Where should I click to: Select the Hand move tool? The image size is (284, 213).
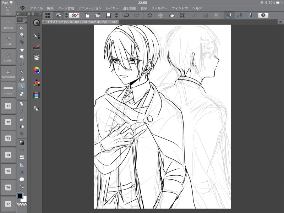(x=22, y=49)
